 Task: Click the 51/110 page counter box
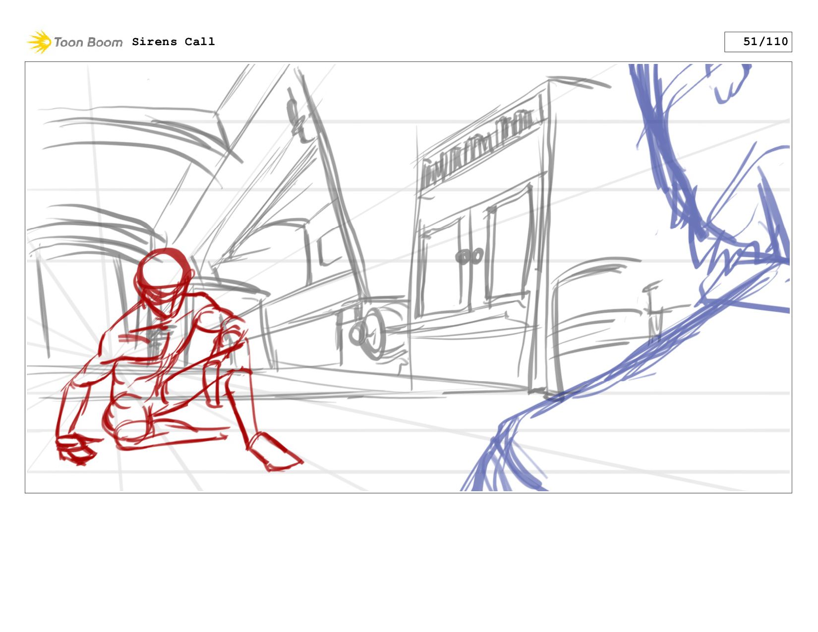(x=758, y=42)
